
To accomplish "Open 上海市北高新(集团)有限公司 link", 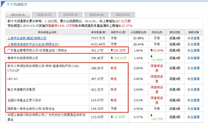I will point(27,38).
